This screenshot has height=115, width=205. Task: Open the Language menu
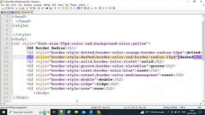pyautogui.click(x=37, y=5)
